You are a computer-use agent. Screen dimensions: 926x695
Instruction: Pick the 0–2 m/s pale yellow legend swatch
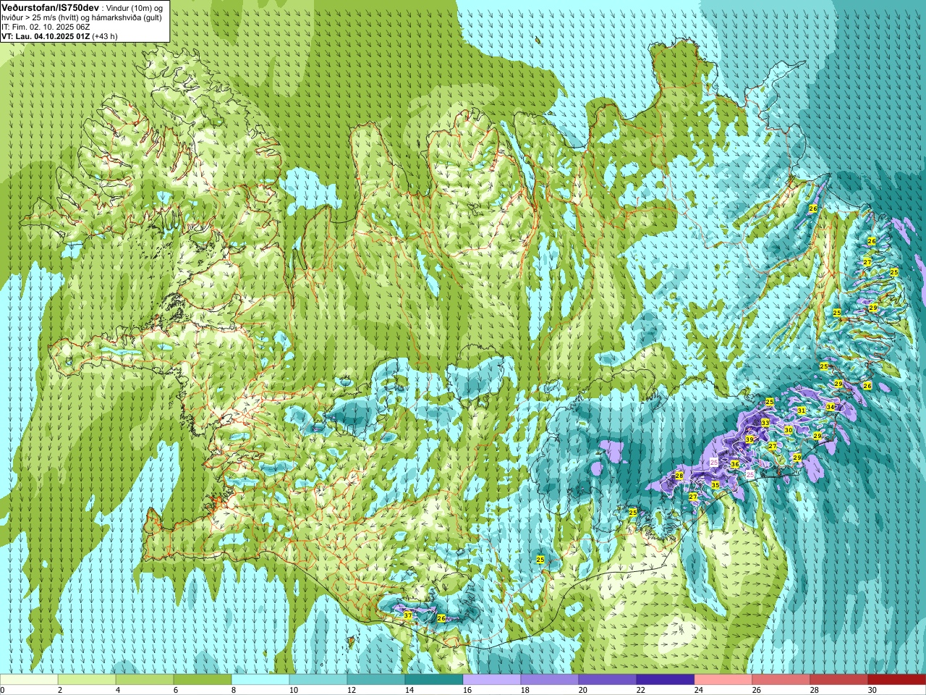click(x=29, y=680)
